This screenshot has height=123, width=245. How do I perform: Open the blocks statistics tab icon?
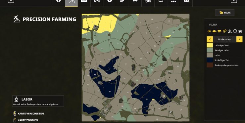tap(173, 1)
